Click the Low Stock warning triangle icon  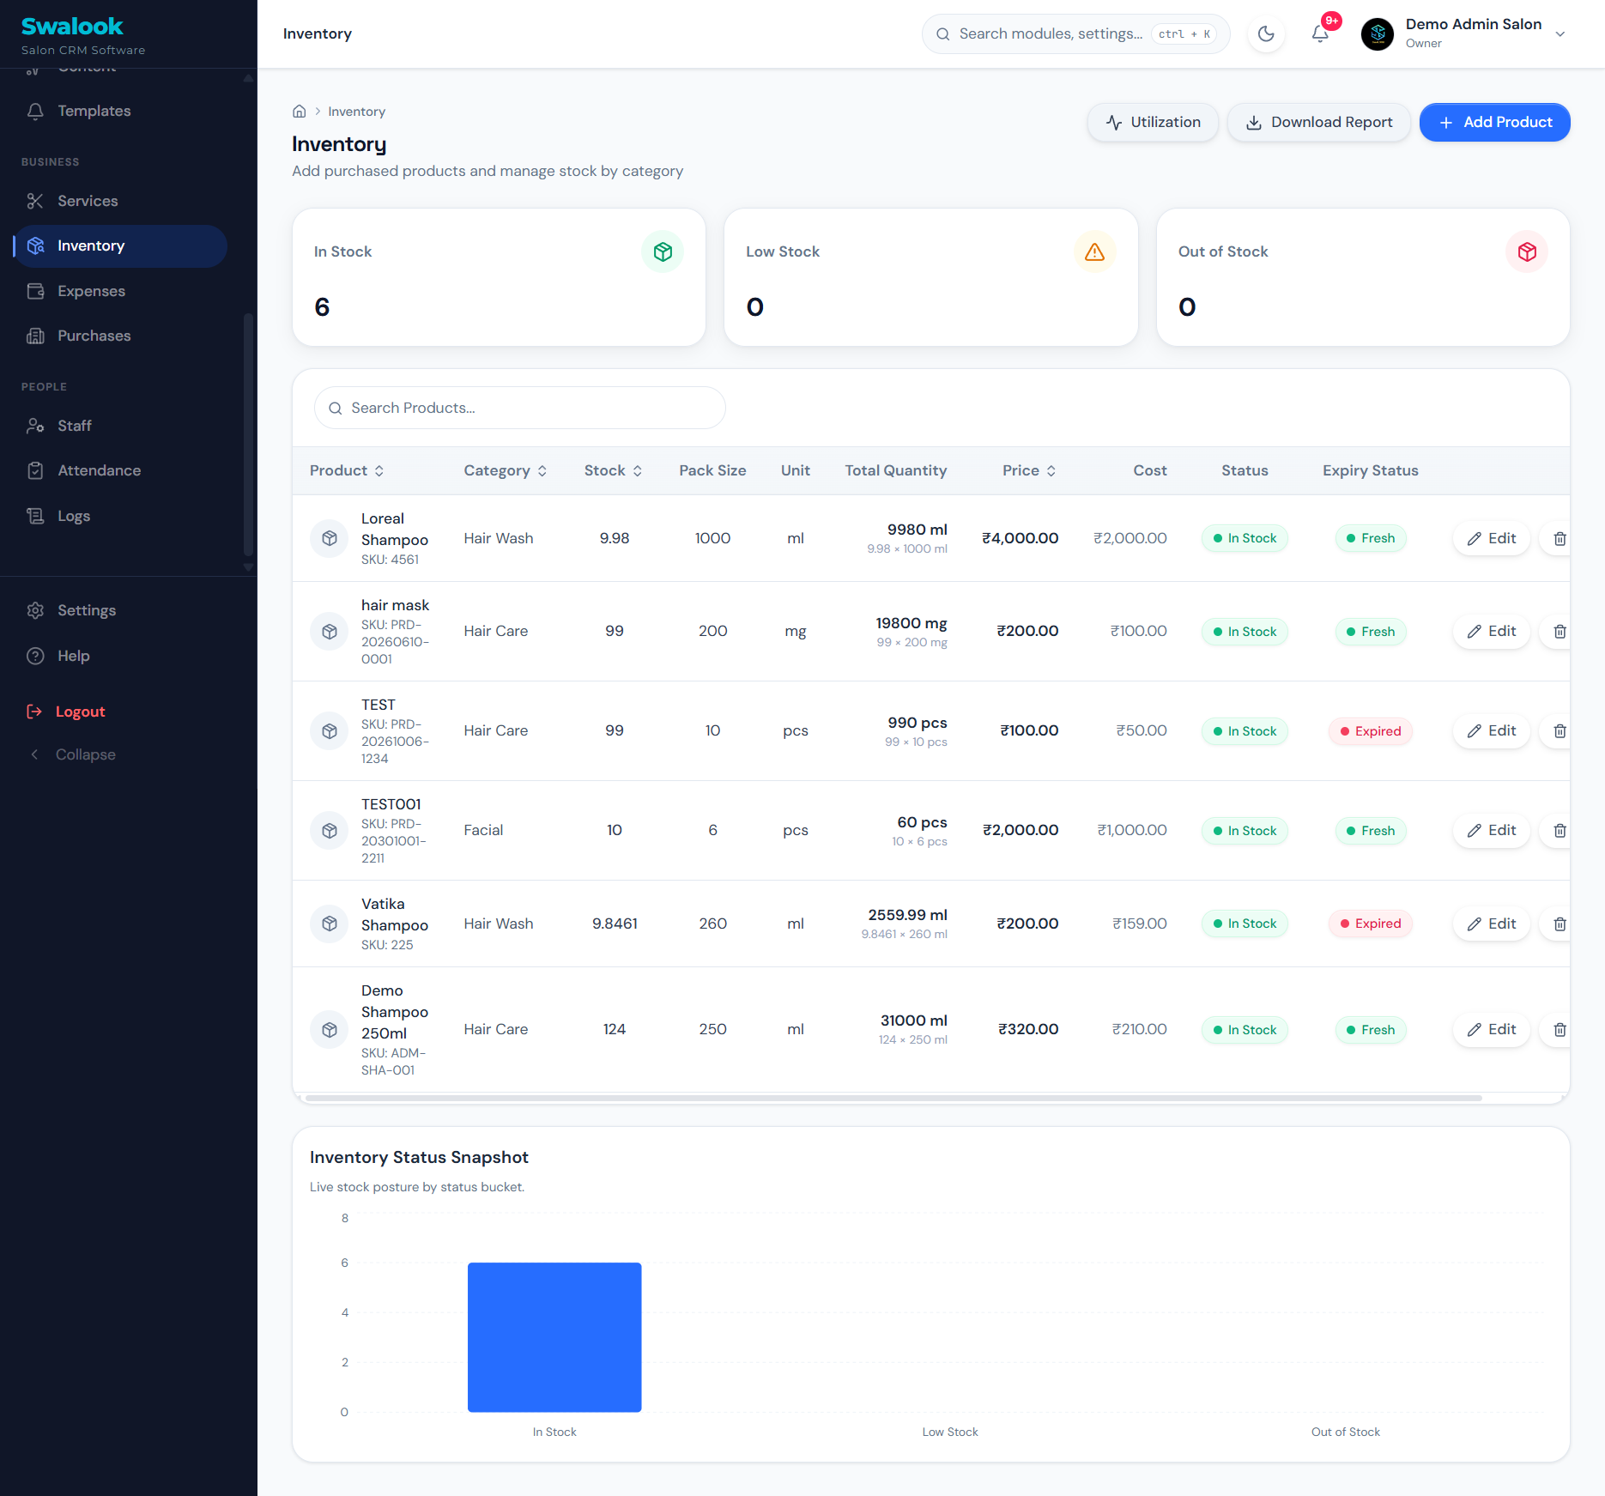[1094, 251]
